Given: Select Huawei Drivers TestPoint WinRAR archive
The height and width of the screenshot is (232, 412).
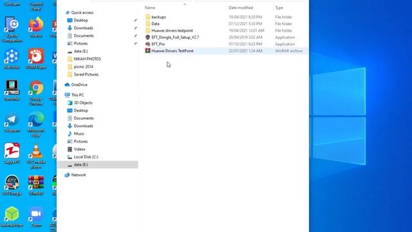Looking at the screenshot, I should [x=173, y=51].
